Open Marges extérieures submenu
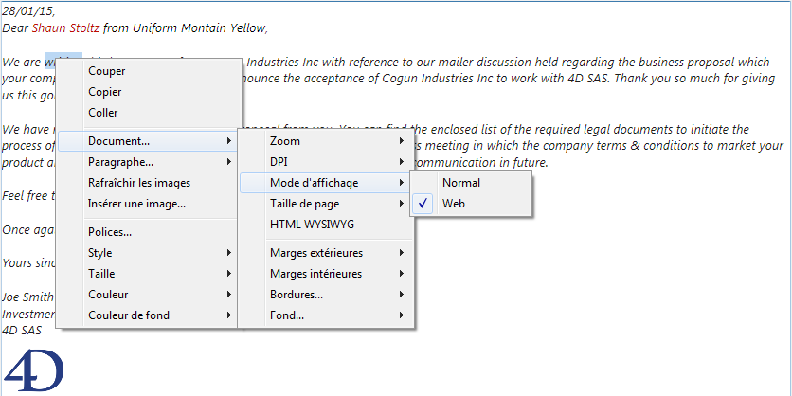This screenshot has width=792, height=396. (x=316, y=253)
